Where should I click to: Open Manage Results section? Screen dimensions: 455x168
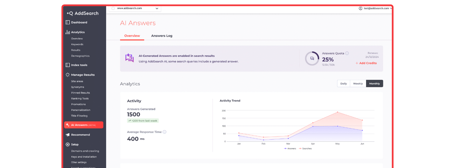[83, 75]
